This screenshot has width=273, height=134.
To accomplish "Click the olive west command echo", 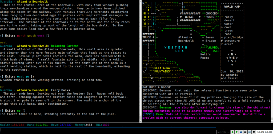I will point(3,42).
